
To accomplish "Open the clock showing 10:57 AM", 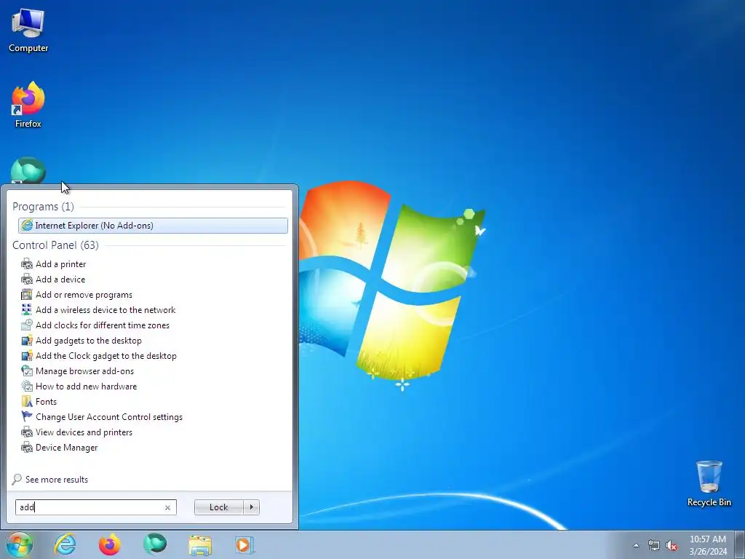I will point(708,544).
